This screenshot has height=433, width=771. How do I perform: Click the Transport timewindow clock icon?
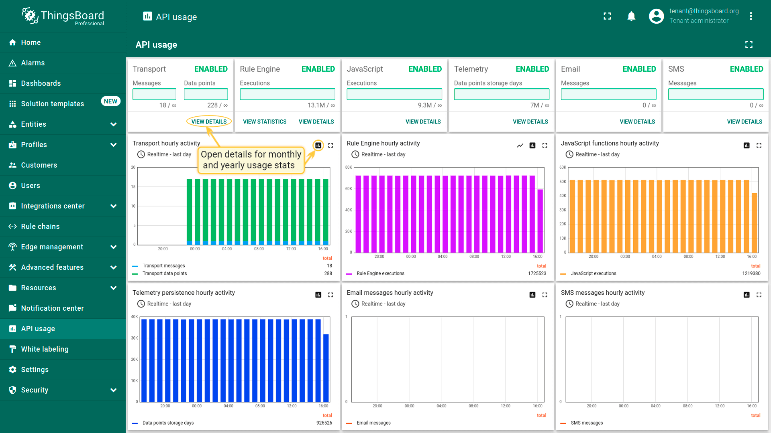141,154
